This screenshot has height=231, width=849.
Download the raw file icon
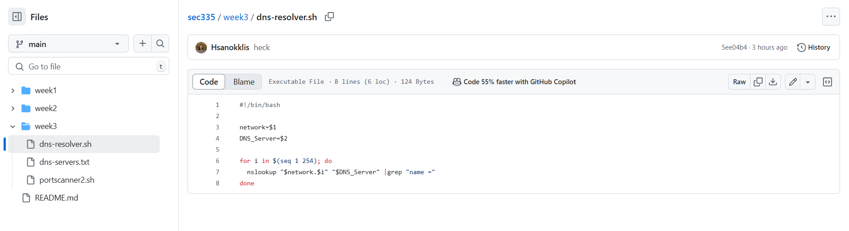click(x=773, y=82)
